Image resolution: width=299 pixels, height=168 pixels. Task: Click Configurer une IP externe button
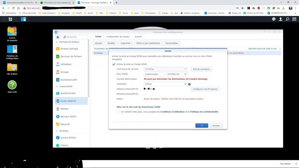pyautogui.click(x=205, y=89)
